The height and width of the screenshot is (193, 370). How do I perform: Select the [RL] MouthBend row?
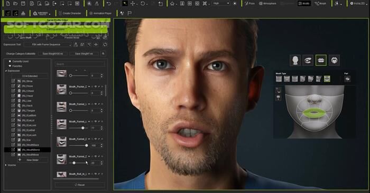(27, 150)
